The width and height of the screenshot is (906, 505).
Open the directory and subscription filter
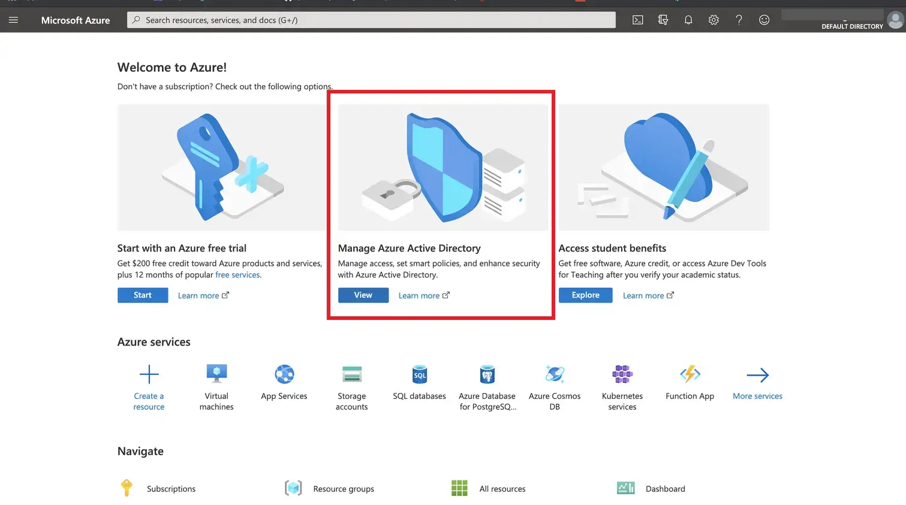(x=663, y=20)
